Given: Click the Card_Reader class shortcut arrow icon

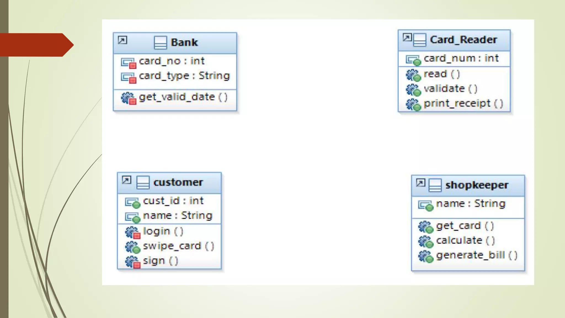Looking at the screenshot, I should (407, 37).
